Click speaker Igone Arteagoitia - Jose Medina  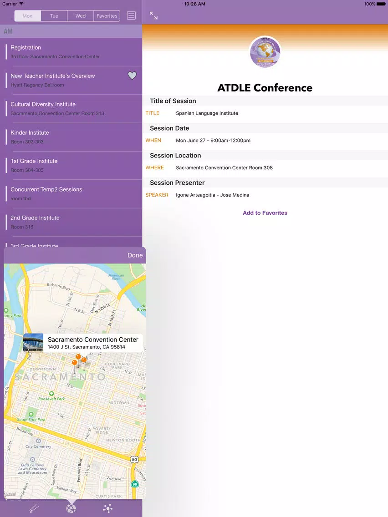[x=213, y=195]
